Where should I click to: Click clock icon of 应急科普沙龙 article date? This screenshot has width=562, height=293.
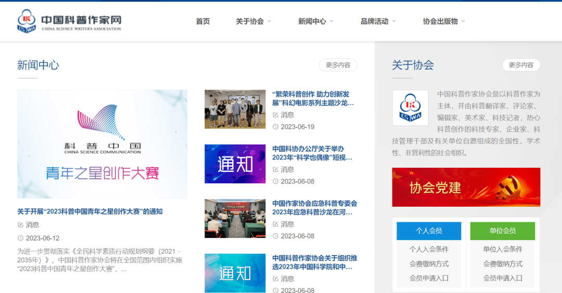pyautogui.click(x=275, y=236)
